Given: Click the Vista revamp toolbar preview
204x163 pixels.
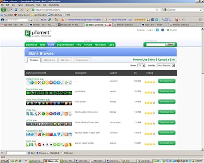Looking at the screenshot, I should [x=49, y=83].
